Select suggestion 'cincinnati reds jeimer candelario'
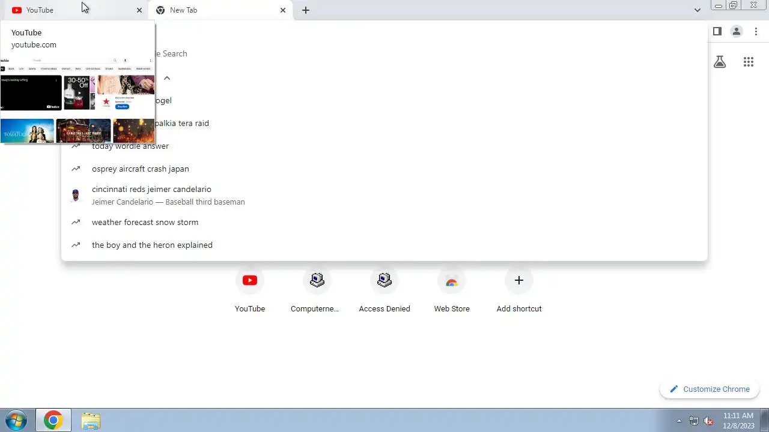This screenshot has width=769, height=432. pos(384,195)
